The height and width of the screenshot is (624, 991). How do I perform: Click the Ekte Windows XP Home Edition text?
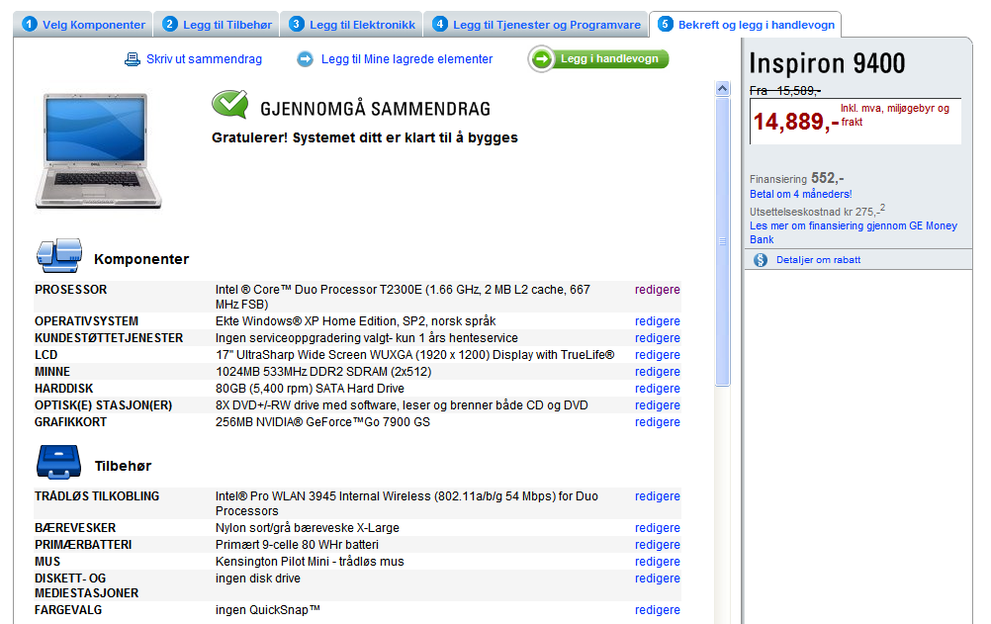(x=355, y=321)
